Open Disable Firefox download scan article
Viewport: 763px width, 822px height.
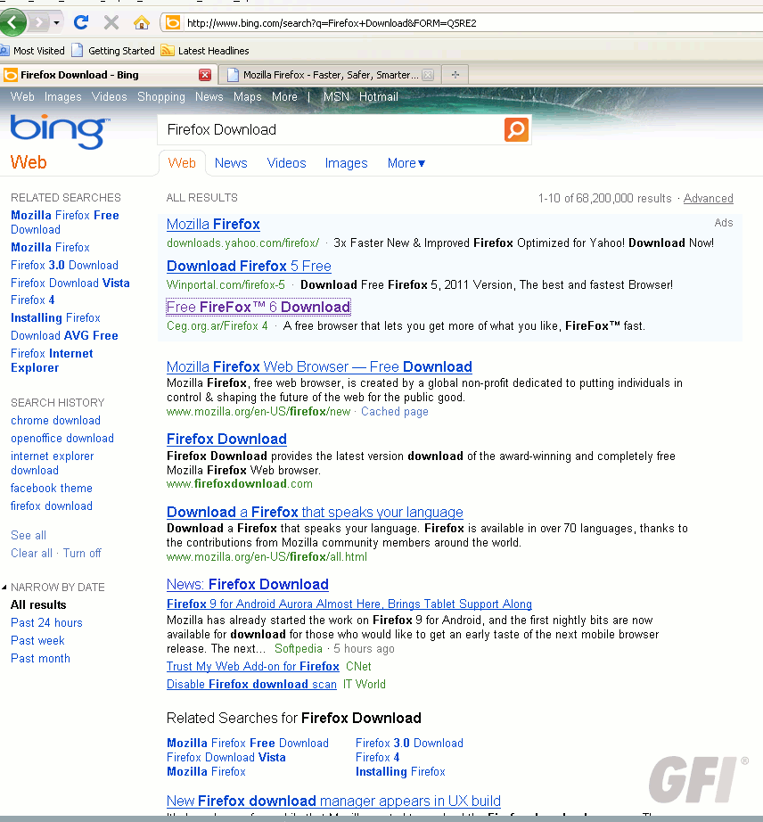[251, 684]
